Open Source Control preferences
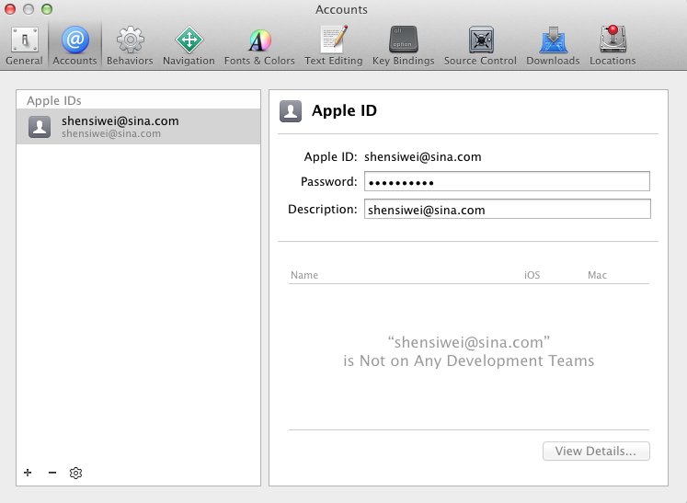 pos(480,46)
